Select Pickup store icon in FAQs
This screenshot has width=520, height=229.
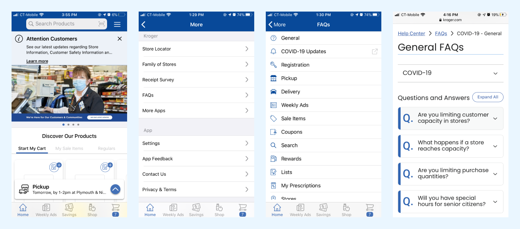tap(273, 78)
